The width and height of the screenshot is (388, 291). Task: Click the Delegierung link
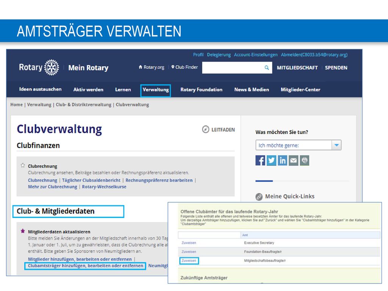pos(219,55)
